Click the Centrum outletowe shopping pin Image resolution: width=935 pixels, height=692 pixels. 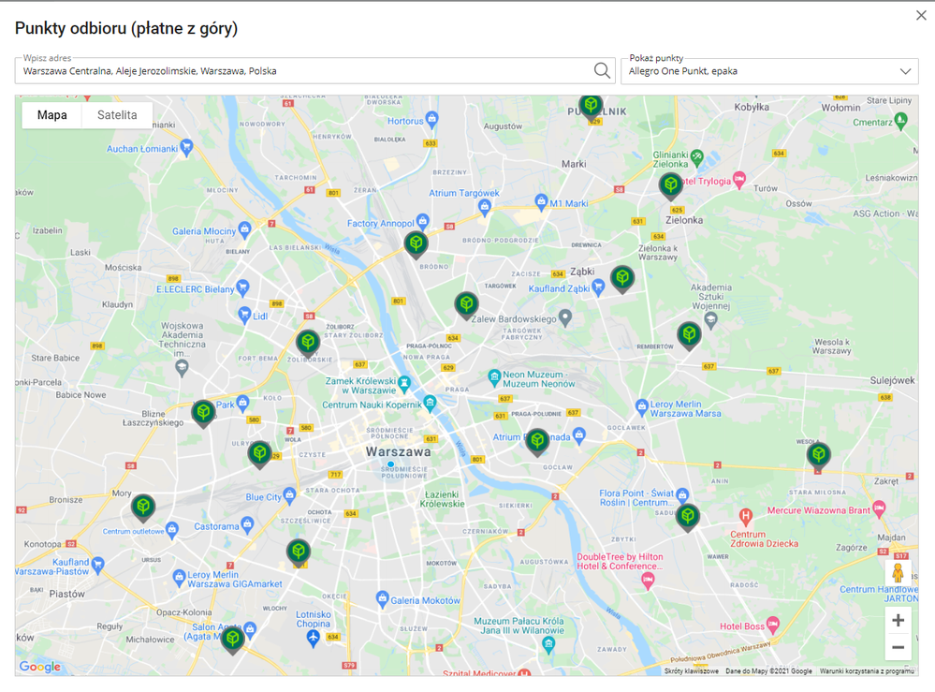tap(172, 529)
